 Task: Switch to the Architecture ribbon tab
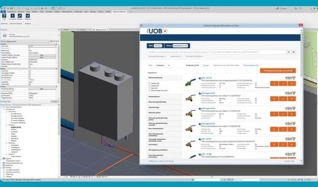pyautogui.click(x=11, y=12)
